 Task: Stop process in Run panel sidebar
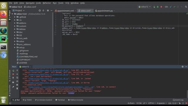click(13, 74)
